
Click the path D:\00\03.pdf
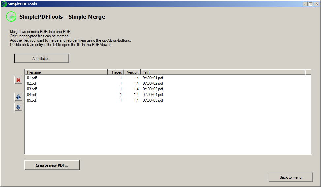pyautogui.click(x=153, y=89)
